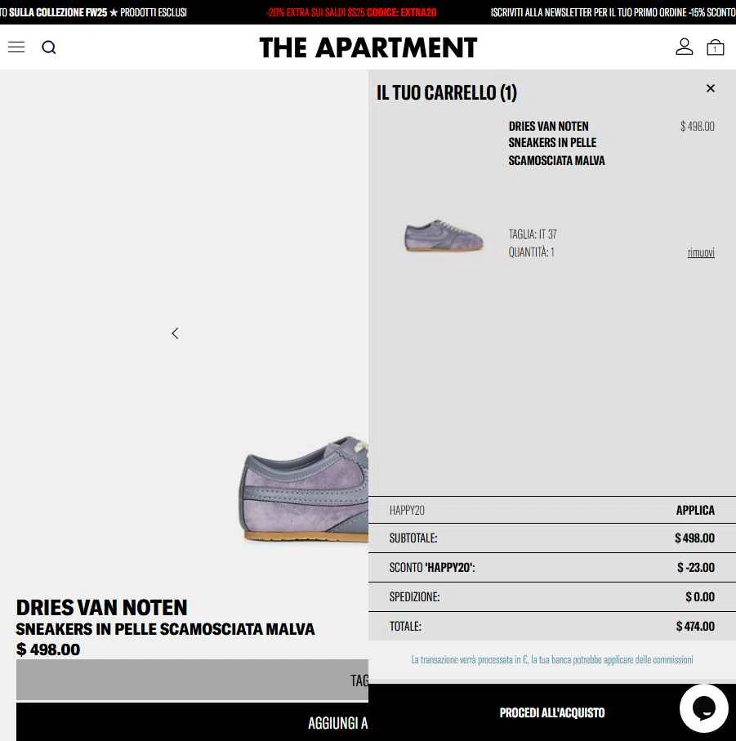The width and height of the screenshot is (736, 741).
Task: Select product page title 'DRIES VAN NOTEN'
Action: pyautogui.click(x=101, y=608)
